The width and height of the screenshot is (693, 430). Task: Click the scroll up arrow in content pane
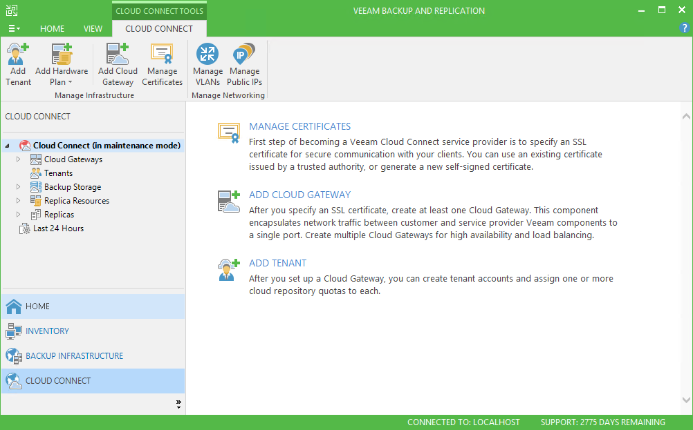click(686, 117)
